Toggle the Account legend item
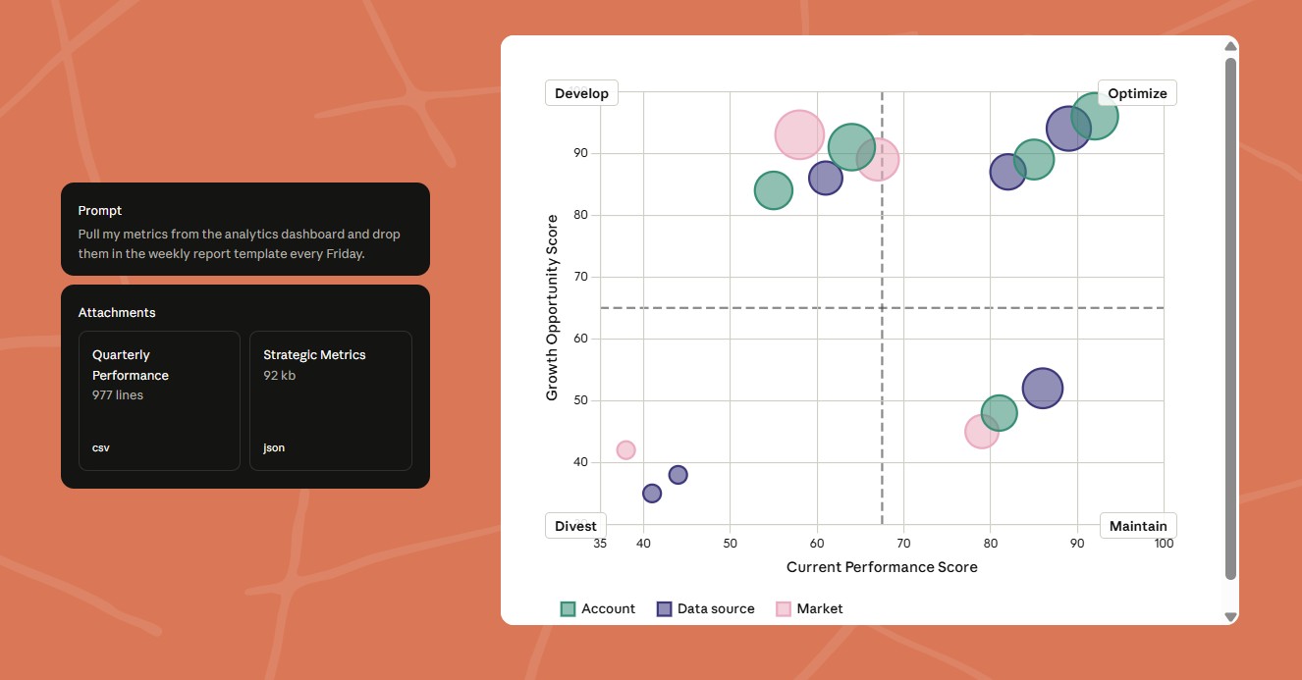This screenshot has width=1302, height=680. coord(598,608)
